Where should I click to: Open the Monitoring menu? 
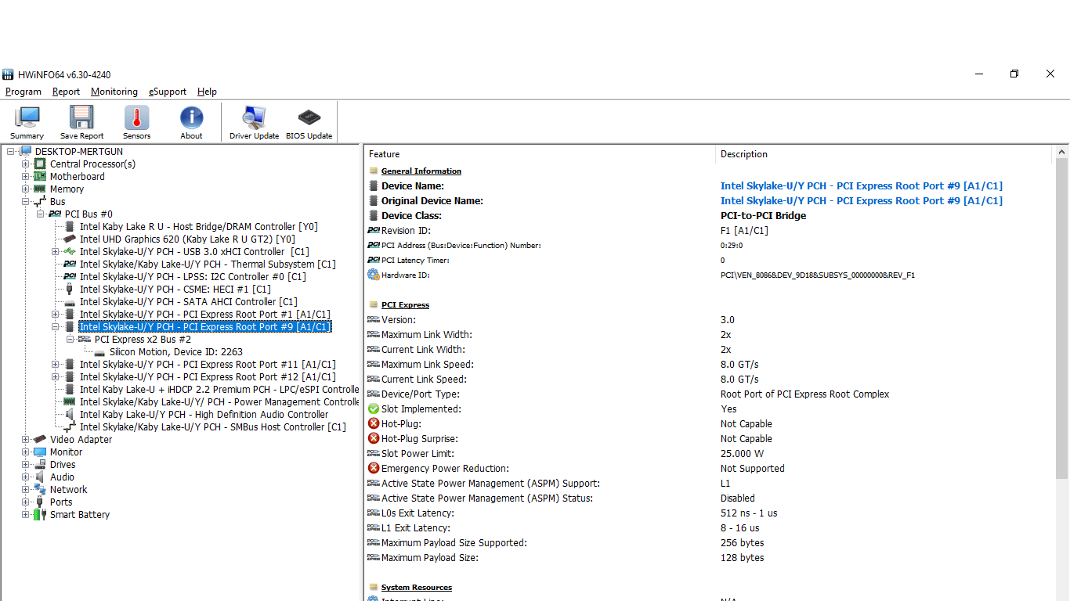(114, 92)
